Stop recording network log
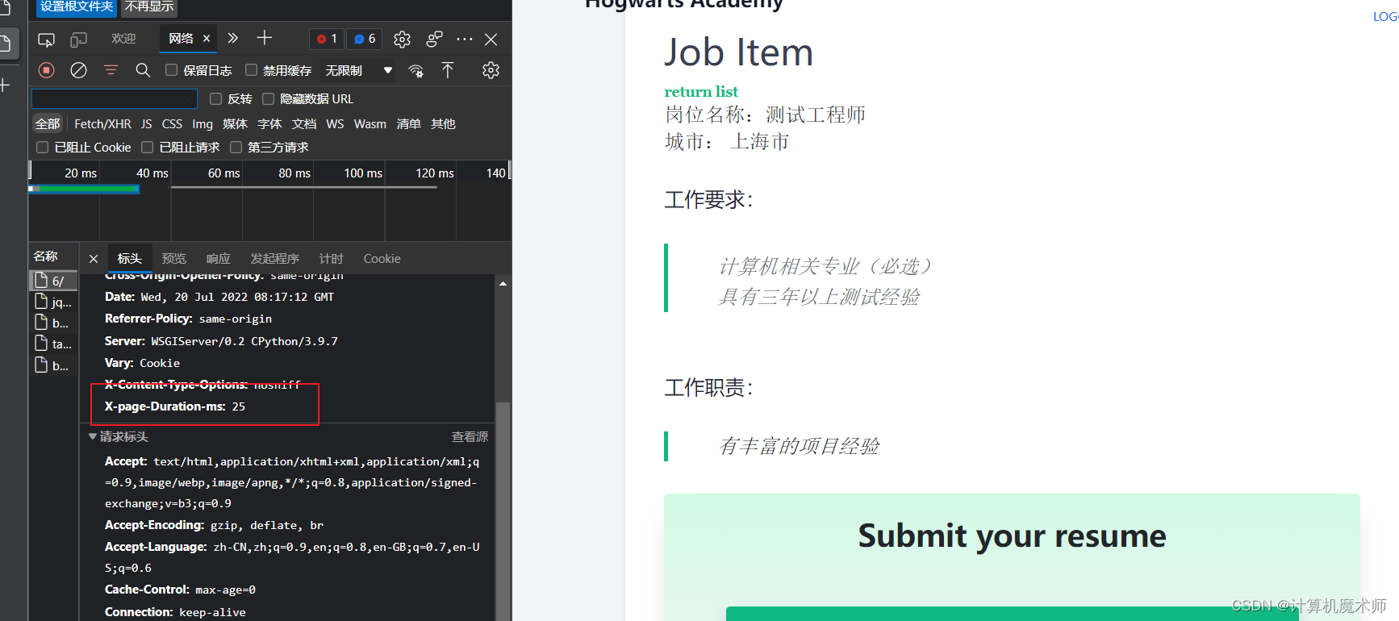Screen dimensions: 1399x621 [47, 70]
